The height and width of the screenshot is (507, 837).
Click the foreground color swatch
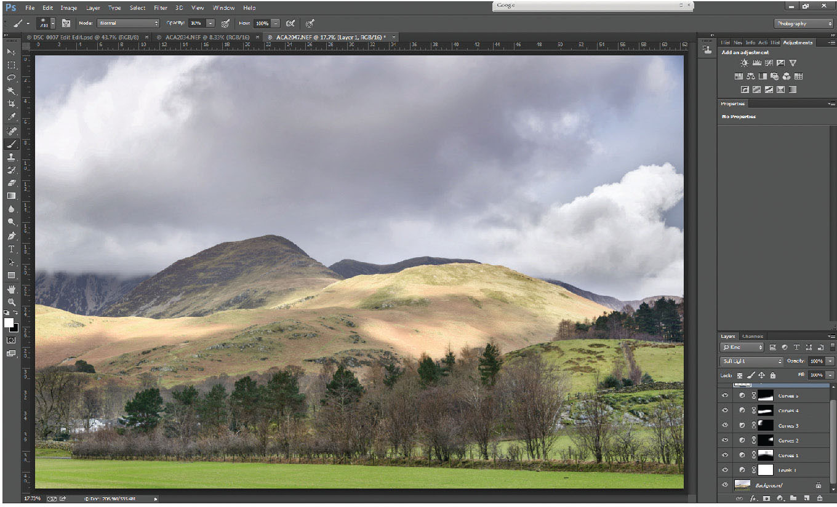[x=9, y=322]
